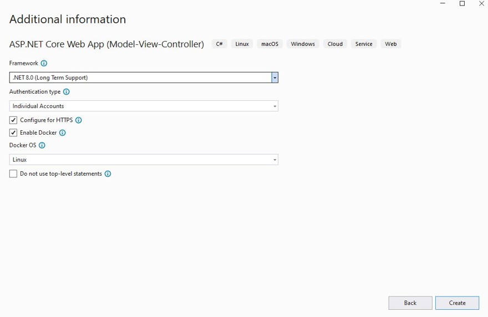This screenshot has width=488, height=317.
Task: Click the Web tag
Action: click(x=390, y=44)
